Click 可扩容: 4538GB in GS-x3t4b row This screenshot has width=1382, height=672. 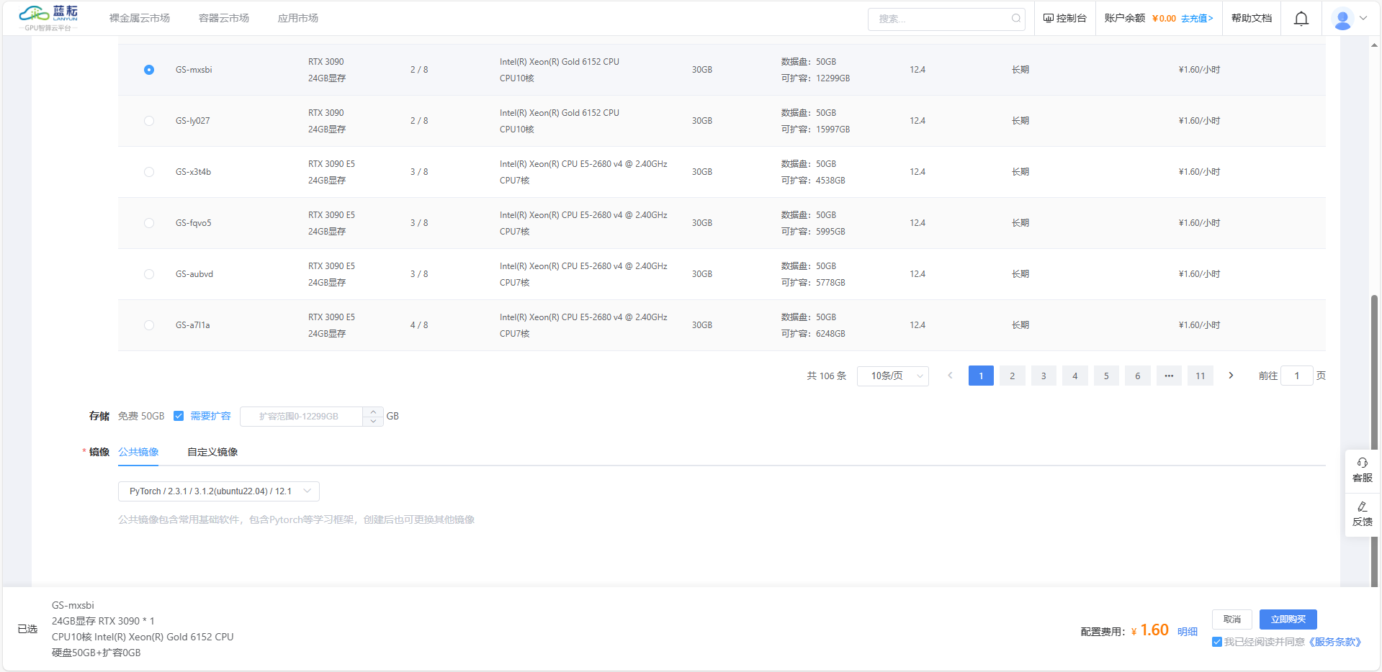click(x=813, y=181)
